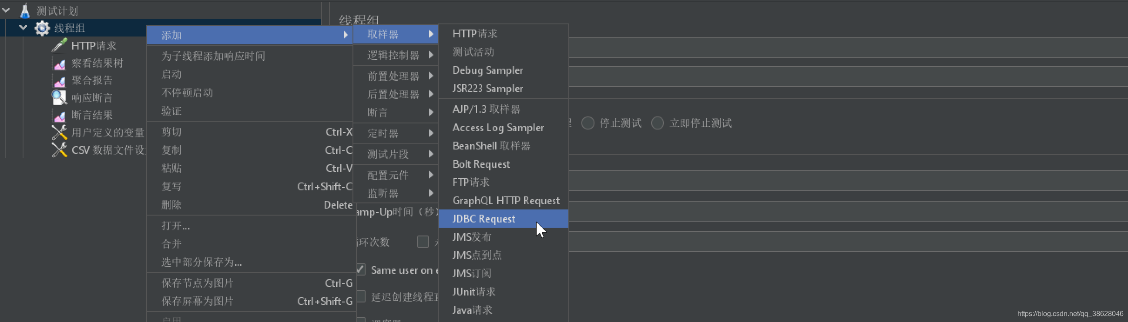Choose JMS订阅 menu item
Screen dimensions: 1128x322
pos(503,273)
